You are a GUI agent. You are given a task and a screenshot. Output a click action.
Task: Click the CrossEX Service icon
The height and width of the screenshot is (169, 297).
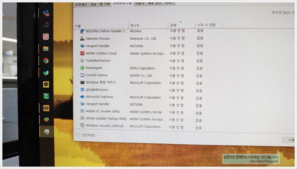[x=82, y=75]
